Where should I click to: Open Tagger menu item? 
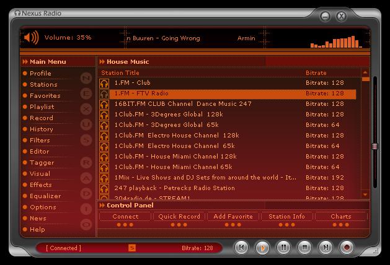point(42,163)
